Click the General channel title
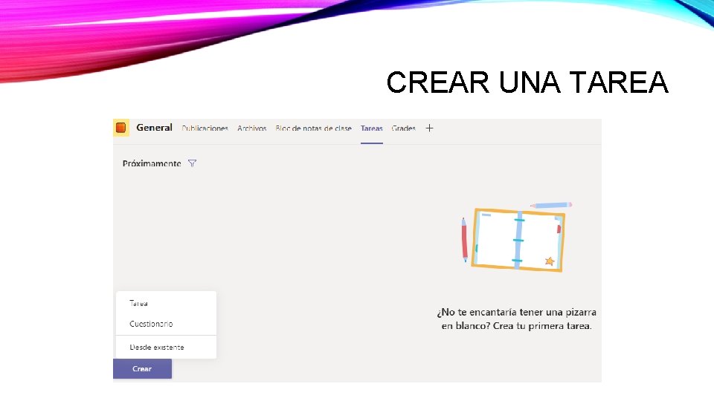 tap(155, 128)
